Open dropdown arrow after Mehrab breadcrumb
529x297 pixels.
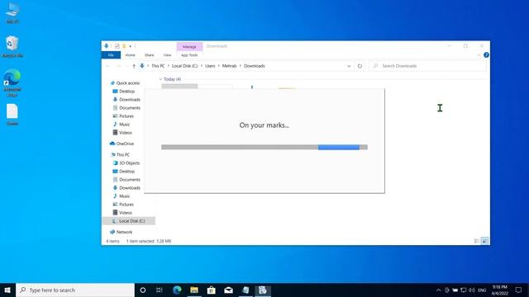pyautogui.click(x=241, y=66)
